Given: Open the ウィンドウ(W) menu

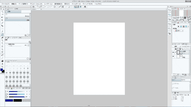Looking at the screenshot, I should (x=87, y=4).
